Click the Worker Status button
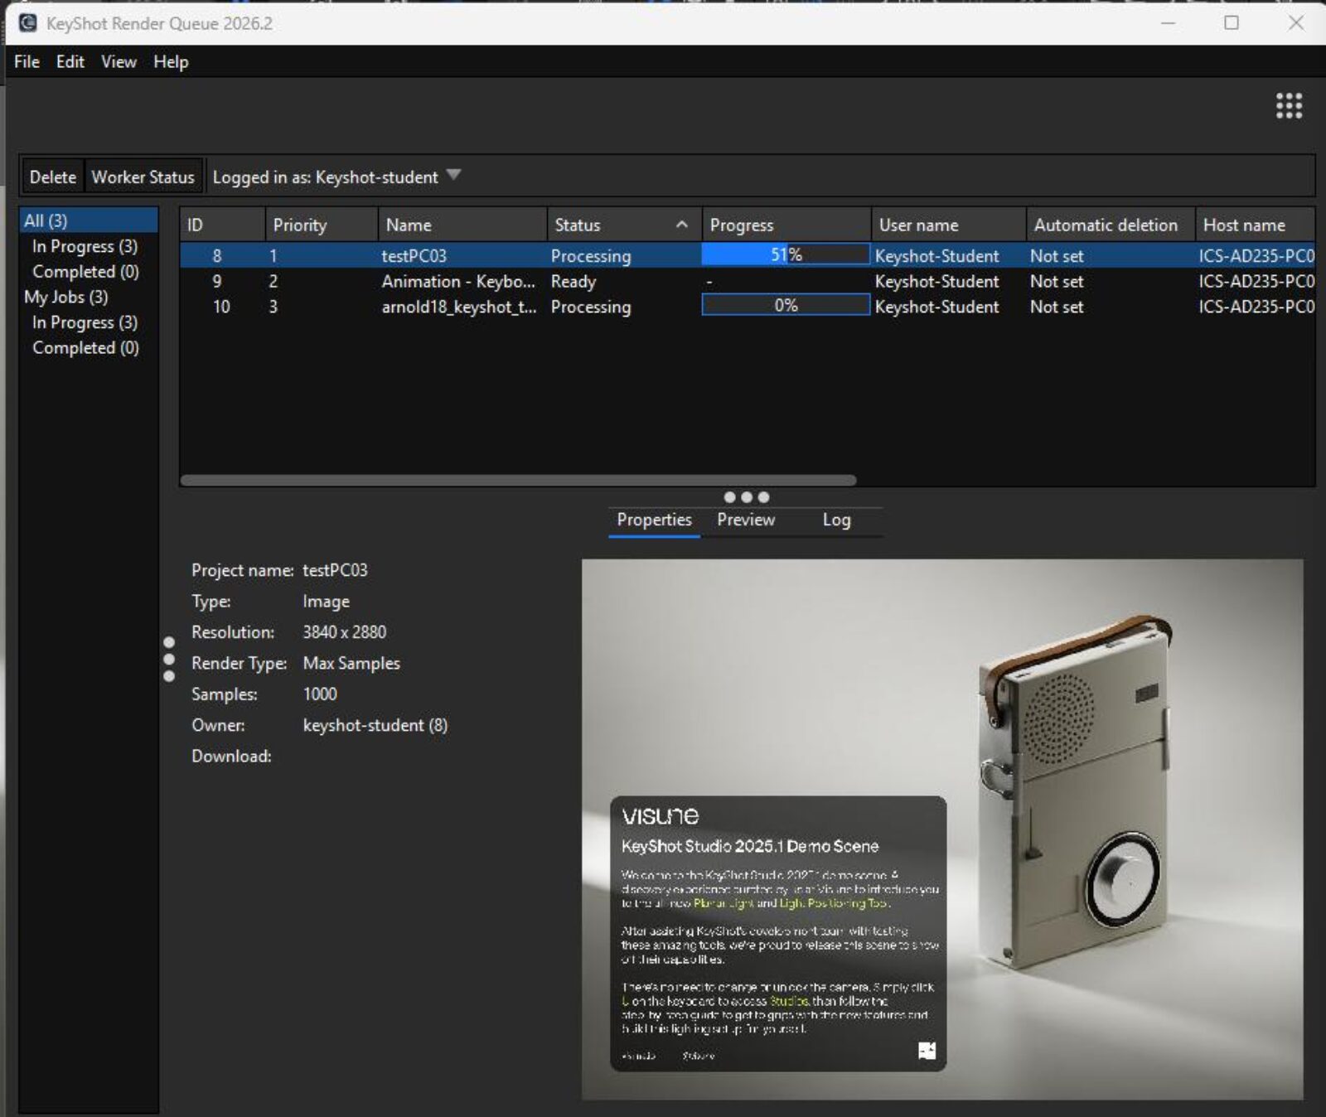Viewport: 1326px width, 1117px height. (x=143, y=176)
